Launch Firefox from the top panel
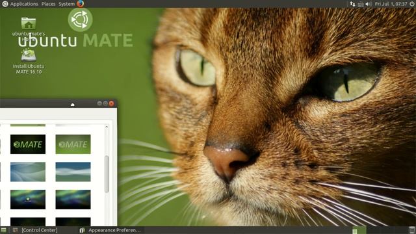This screenshot has height=234, width=416. (81, 4)
